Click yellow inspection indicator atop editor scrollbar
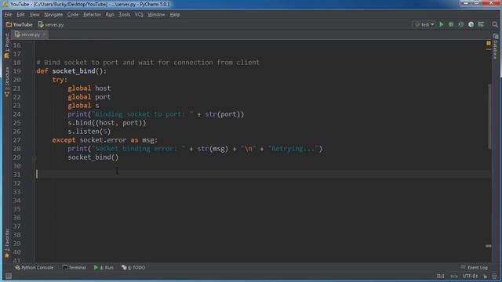 tap(488, 43)
